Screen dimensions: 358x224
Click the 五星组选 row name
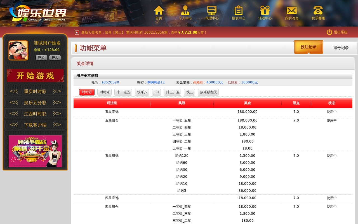point(112,156)
